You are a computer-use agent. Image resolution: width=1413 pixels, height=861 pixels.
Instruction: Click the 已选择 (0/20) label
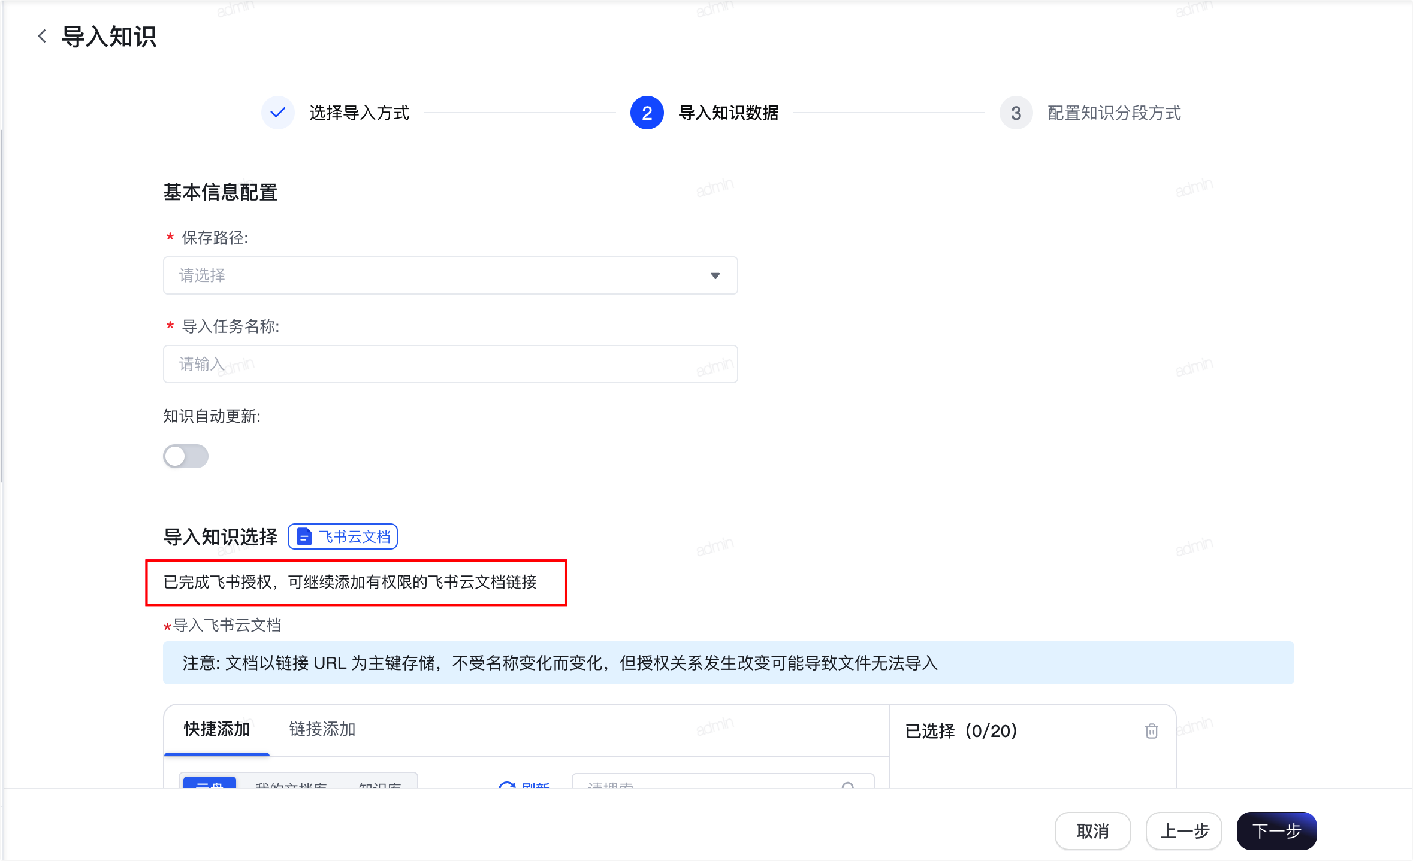tap(961, 731)
